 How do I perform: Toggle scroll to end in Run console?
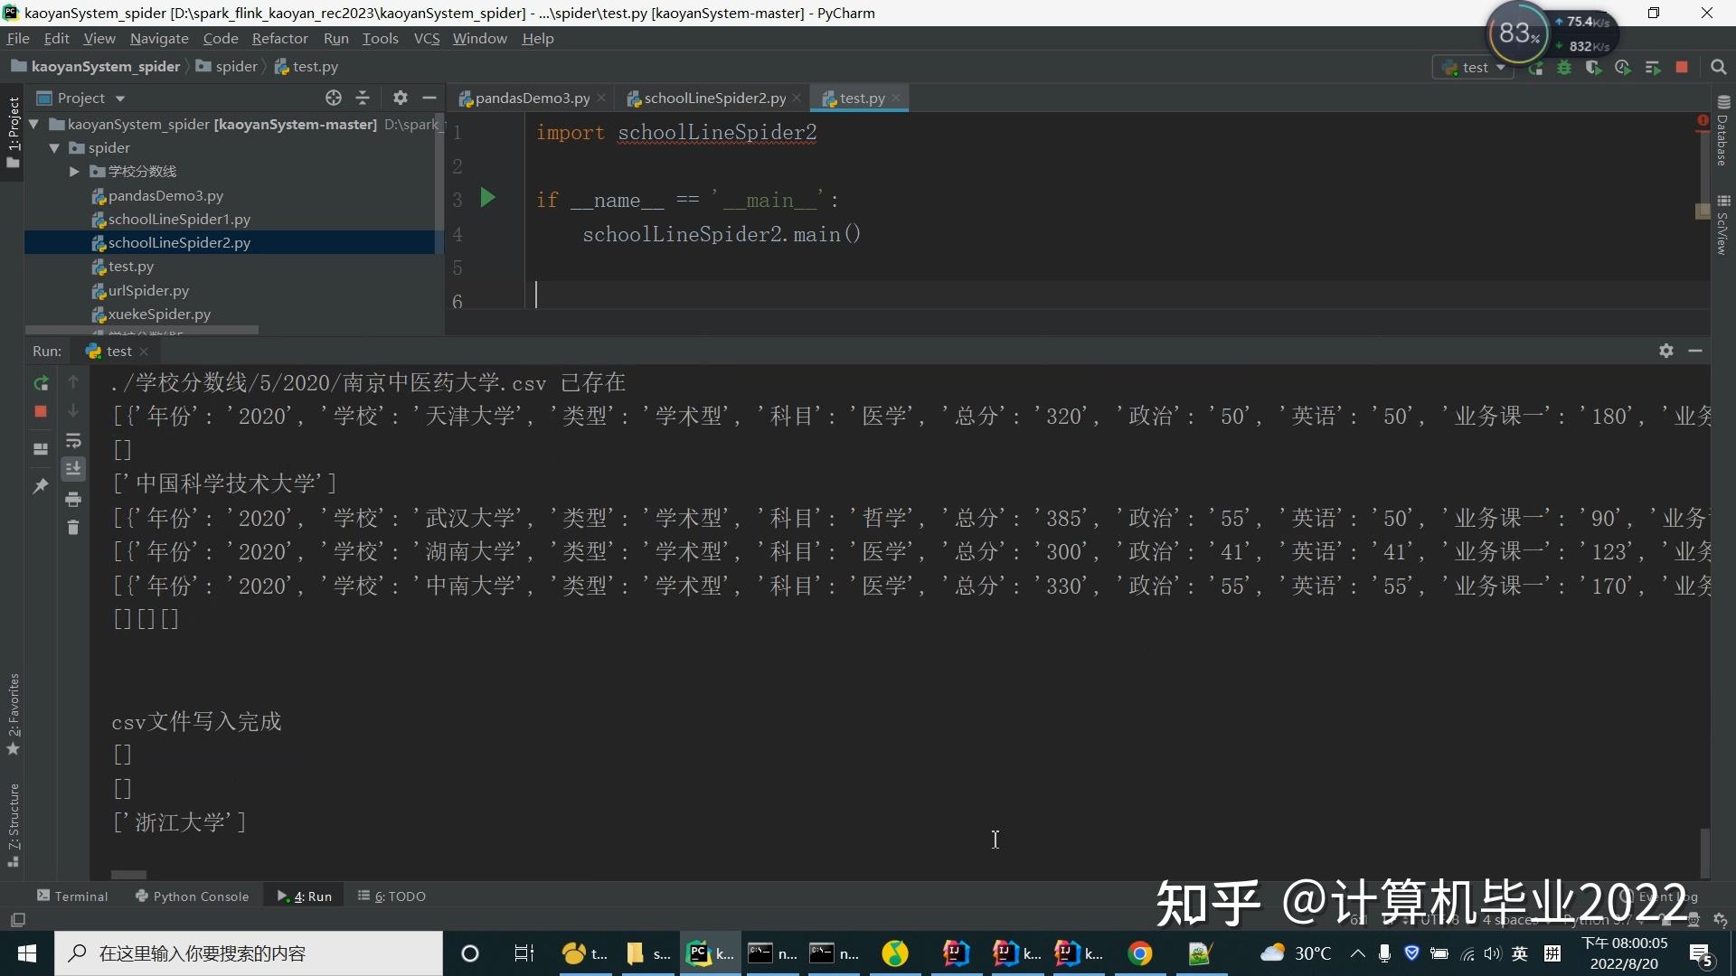point(73,469)
